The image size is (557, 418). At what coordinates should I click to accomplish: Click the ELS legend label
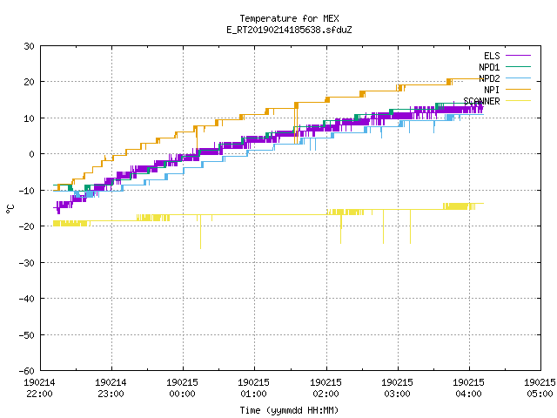click(x=492, y=56)
